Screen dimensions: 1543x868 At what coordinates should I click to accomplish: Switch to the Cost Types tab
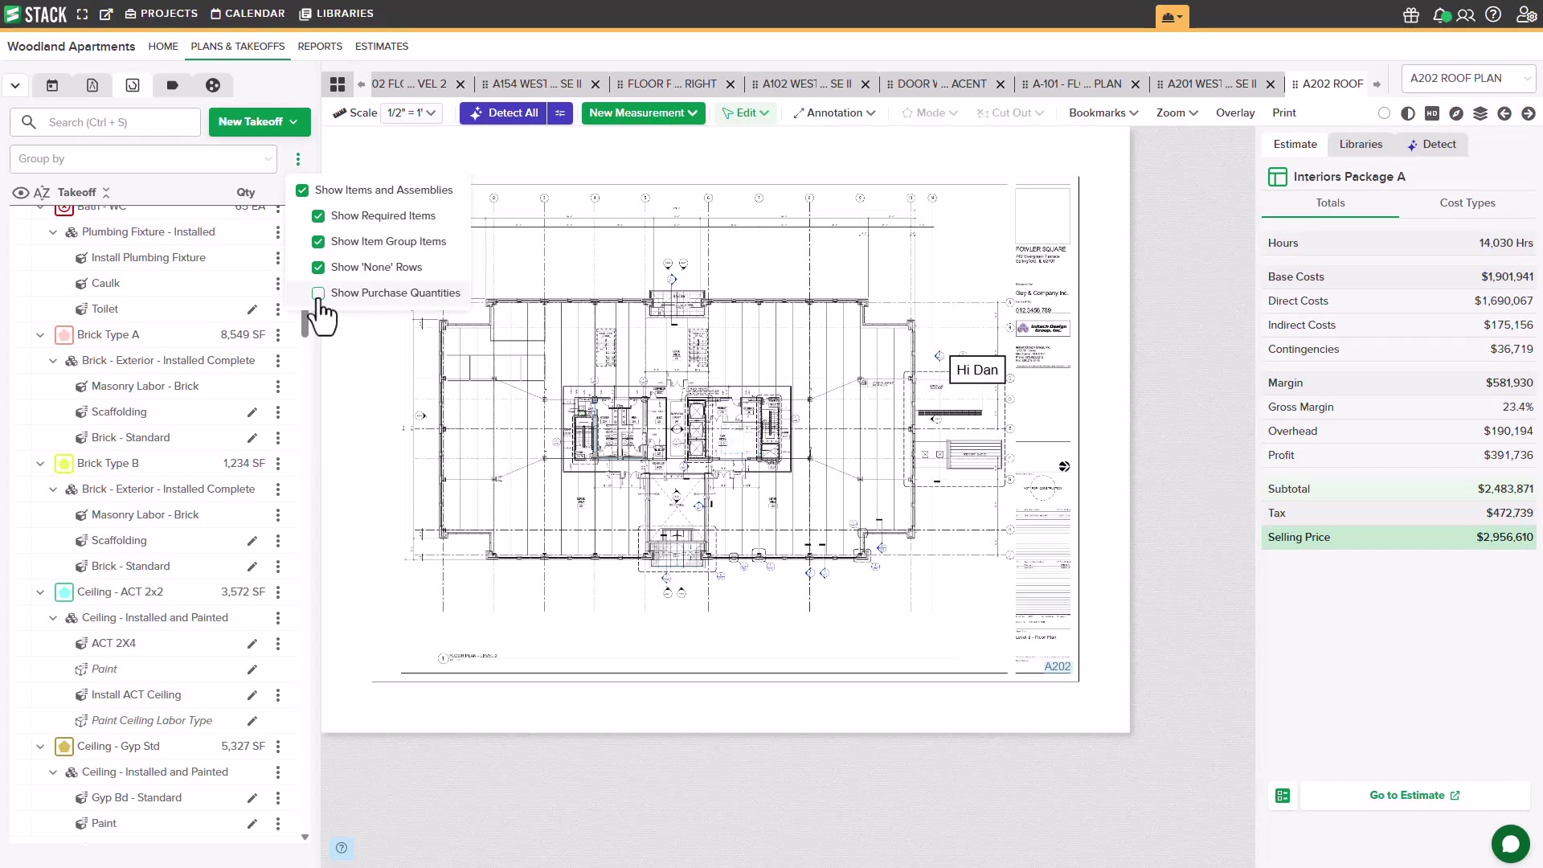(x=1467, y=203)
